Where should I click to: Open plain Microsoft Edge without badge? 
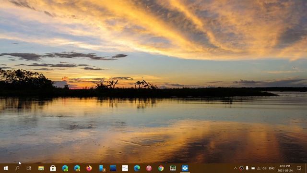point(137,168)
